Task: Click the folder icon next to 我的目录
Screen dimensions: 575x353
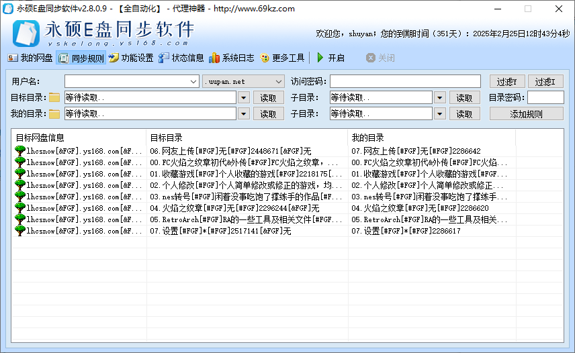Action: [54, 114]
